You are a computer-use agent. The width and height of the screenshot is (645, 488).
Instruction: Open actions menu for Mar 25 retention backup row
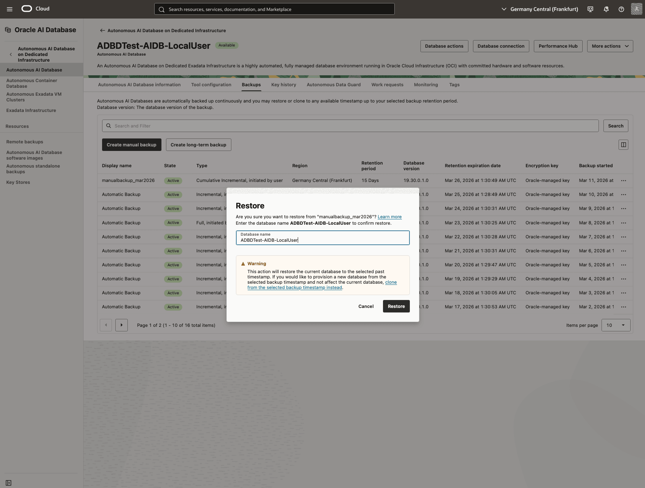623,195
